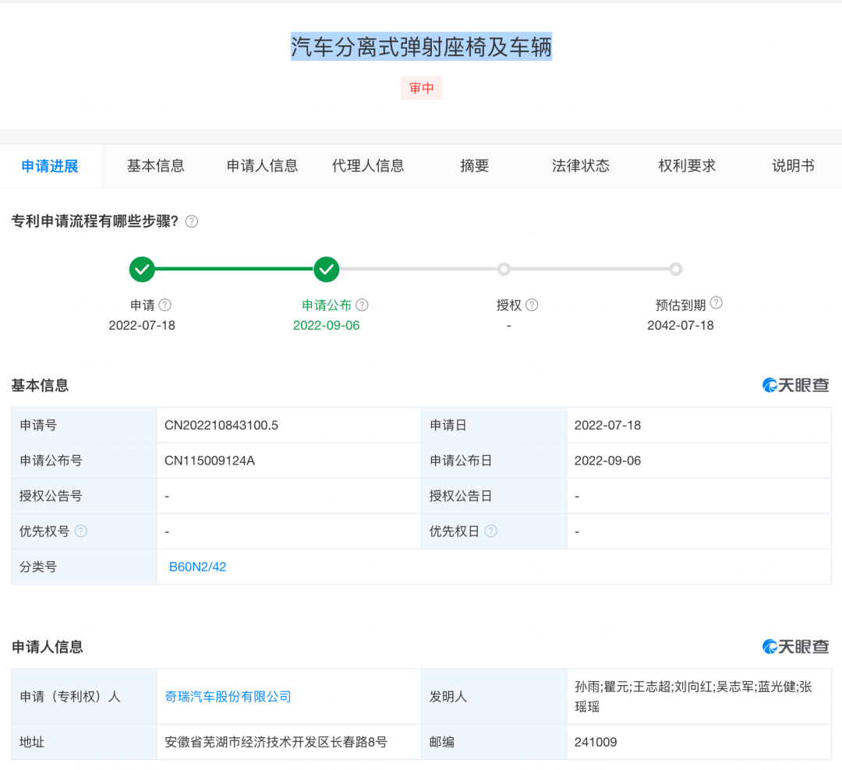This screenshot has width=842, height=770.
Task: Click address 安徽省芜湖市经济技术开发区长春路8号
Action: click(x=276, y=742)
